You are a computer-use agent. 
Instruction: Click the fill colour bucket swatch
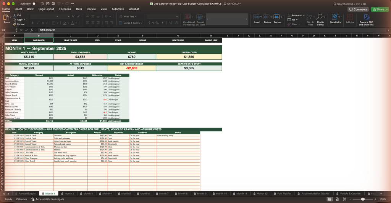pos(65,23)
